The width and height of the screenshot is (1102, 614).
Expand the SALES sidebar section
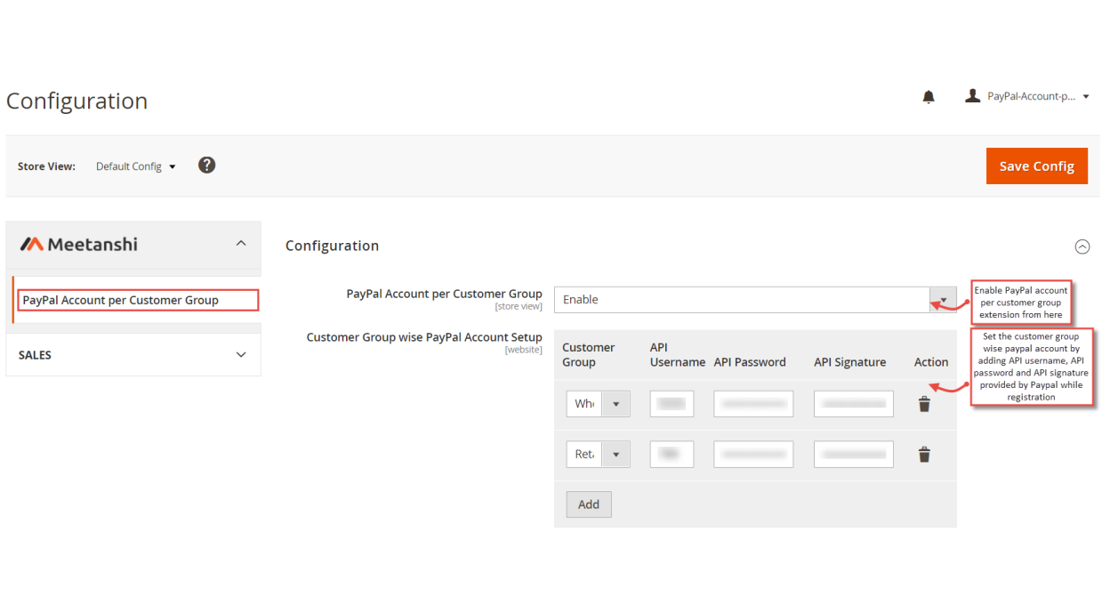[241, 354]
